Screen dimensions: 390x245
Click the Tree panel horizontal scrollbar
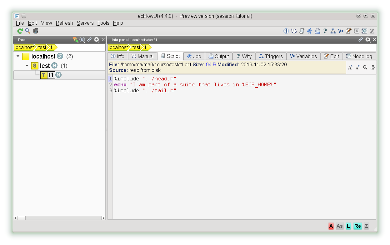pos(59,218)
